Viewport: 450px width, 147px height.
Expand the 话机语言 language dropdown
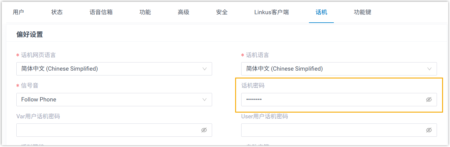[x=339, y=69]
